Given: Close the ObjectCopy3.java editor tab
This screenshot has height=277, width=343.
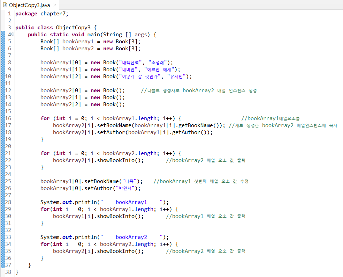Looking at the screenshot, I should click(54, 5).
